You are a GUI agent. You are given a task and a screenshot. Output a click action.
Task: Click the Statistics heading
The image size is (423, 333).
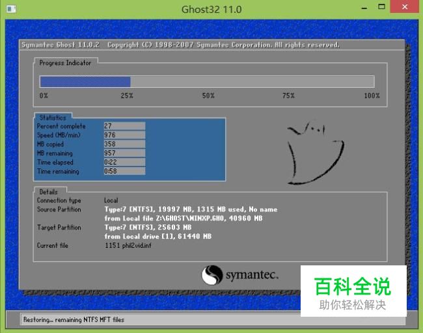[x=53, y=118]
